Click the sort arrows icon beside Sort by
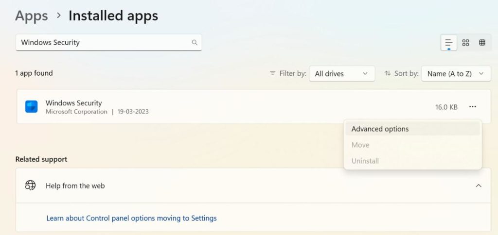 [x=388, y=73]
